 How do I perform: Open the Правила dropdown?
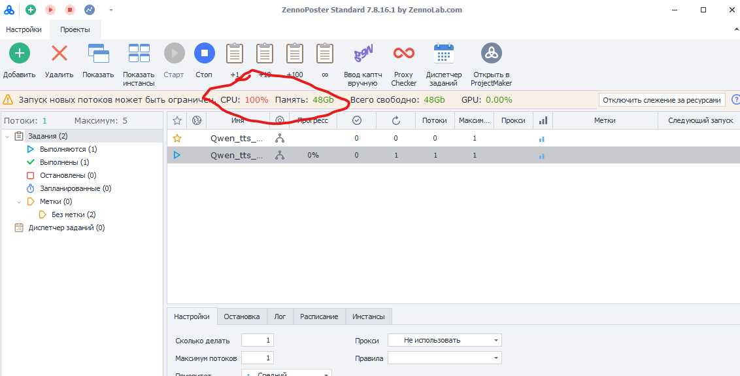(x=445, y=358)
